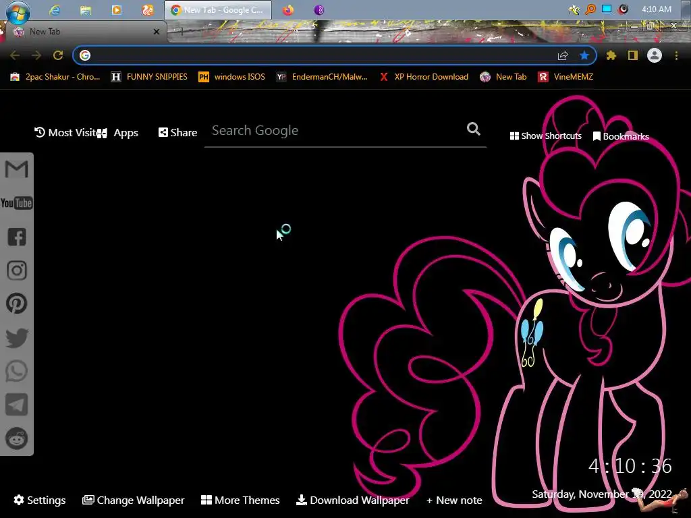The width and height of the screenshot is (691, 518).
Task: Open Facebook sidebar shortcut
Action: 17,237
